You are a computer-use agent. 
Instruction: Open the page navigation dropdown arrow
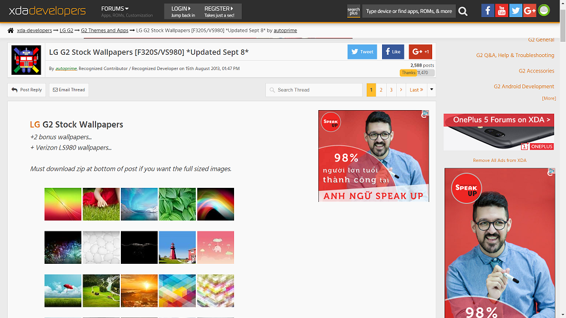tap(432, 90)
